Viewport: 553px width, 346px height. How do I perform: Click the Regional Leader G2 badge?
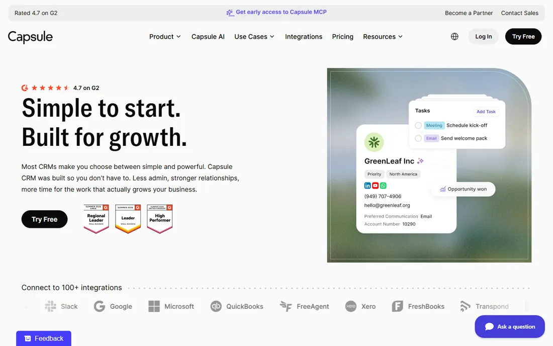point(97,219)
